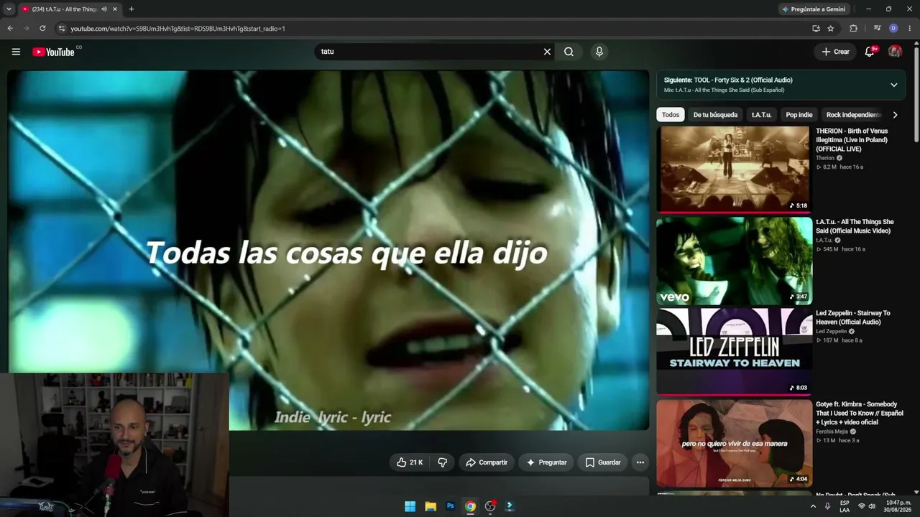Share the video via Compartir
920x517 pixels.
[x=486, y=462]
